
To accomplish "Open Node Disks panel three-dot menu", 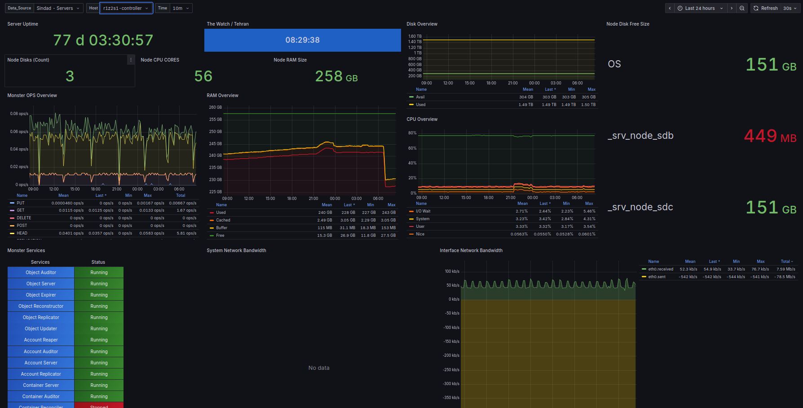I will pos(131,60).
